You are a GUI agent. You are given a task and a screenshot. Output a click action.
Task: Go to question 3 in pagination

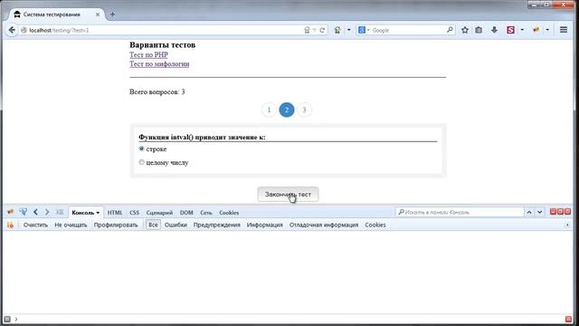[304, 110]
